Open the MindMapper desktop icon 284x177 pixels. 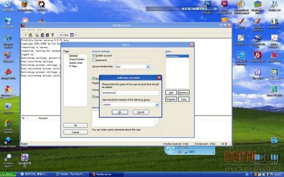coord(257,7)
